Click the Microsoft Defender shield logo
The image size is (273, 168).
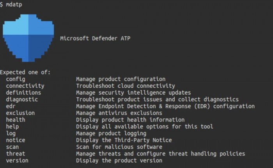pos(28,39)
